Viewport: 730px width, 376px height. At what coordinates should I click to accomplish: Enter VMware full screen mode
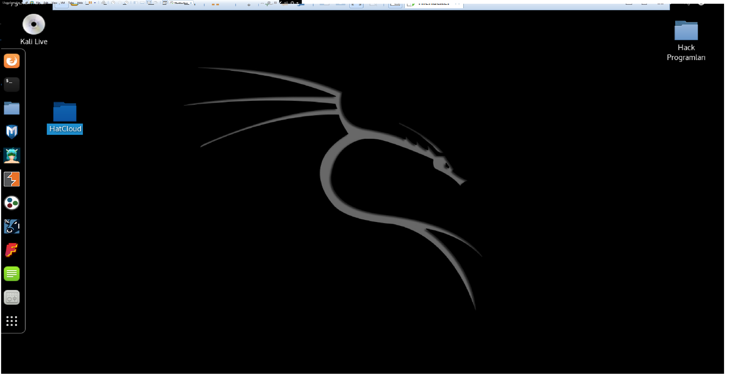[x=149, y=3]
